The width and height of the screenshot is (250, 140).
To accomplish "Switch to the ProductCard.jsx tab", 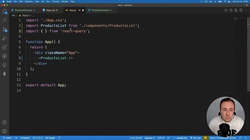I will coord(23,10).
